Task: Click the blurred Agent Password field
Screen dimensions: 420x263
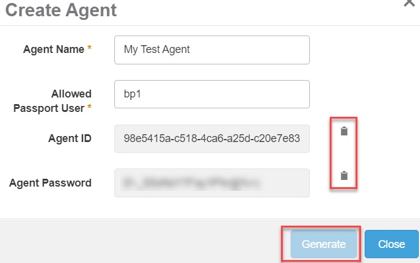Action: [212, 183]
